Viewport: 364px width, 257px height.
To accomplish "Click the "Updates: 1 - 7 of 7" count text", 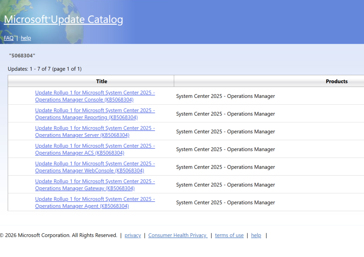I will (x=44, y=69).
